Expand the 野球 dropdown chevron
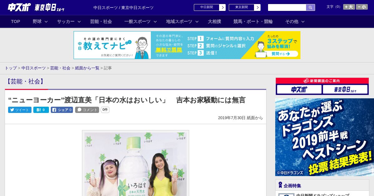 tap(46, 22)
